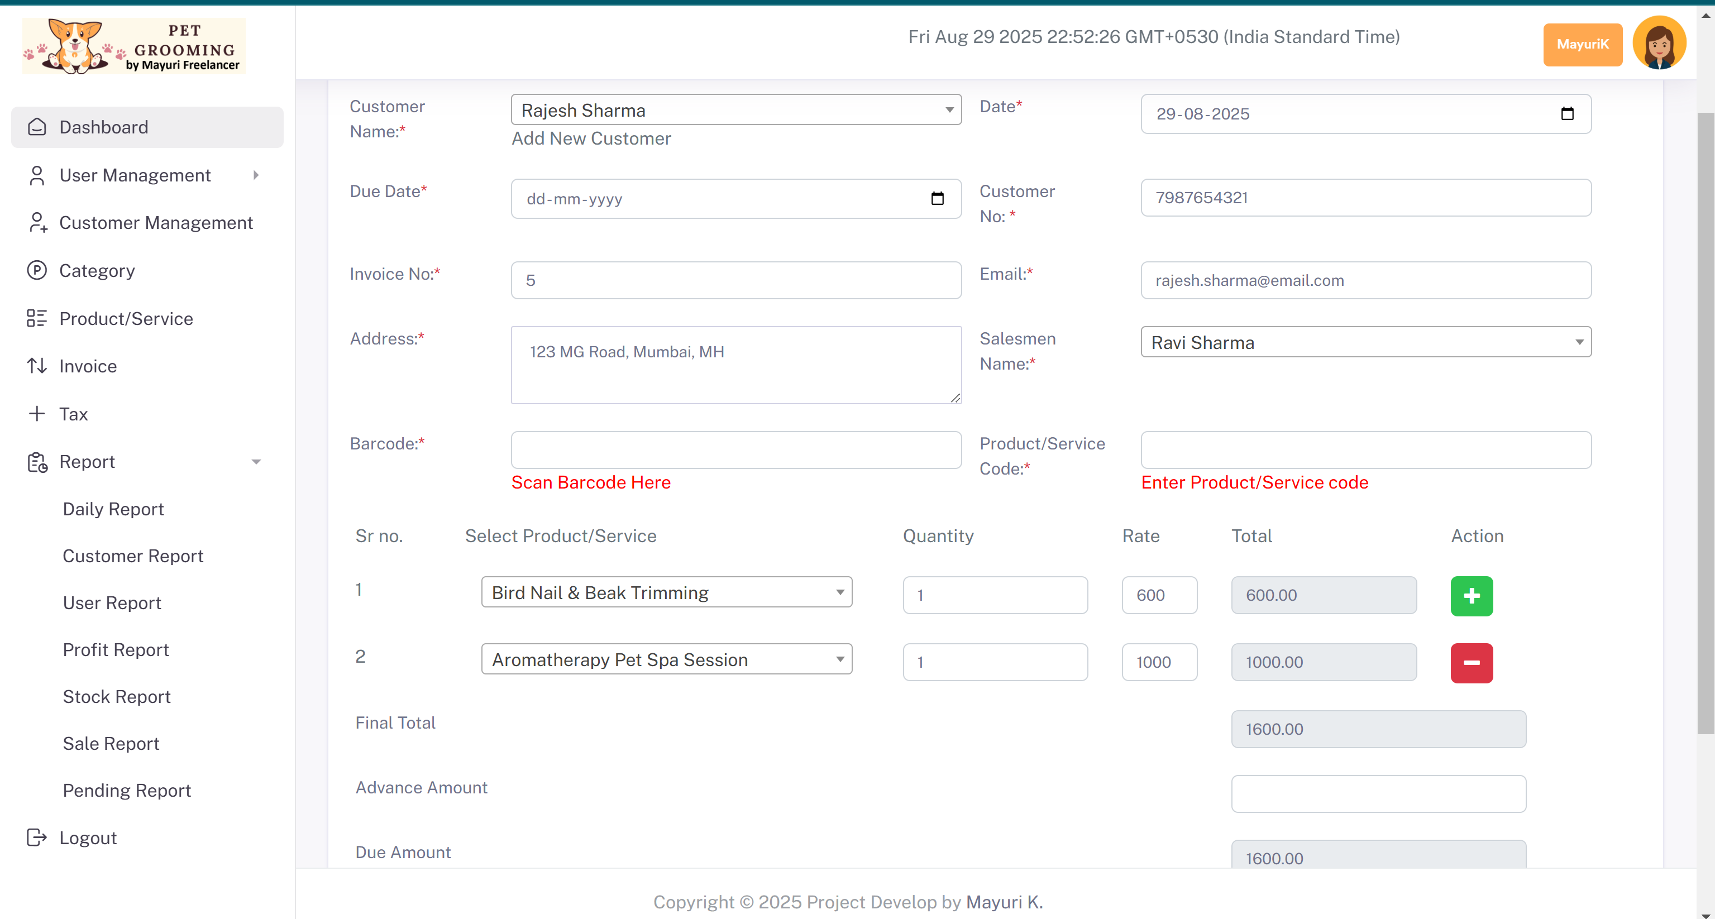This screenshot has height=919, width=1715.
Task: Click the Total field showing 600.00
Action: [x=1324, y=595]
